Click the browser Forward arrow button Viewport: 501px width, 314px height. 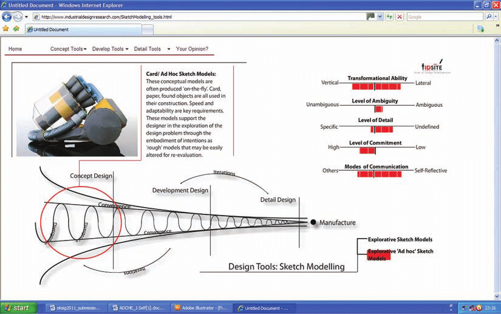coord(19,16)
